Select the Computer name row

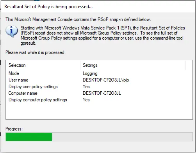pos(99,93)
